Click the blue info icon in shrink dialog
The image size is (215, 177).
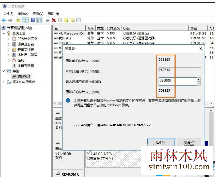(x=68, y=100)
